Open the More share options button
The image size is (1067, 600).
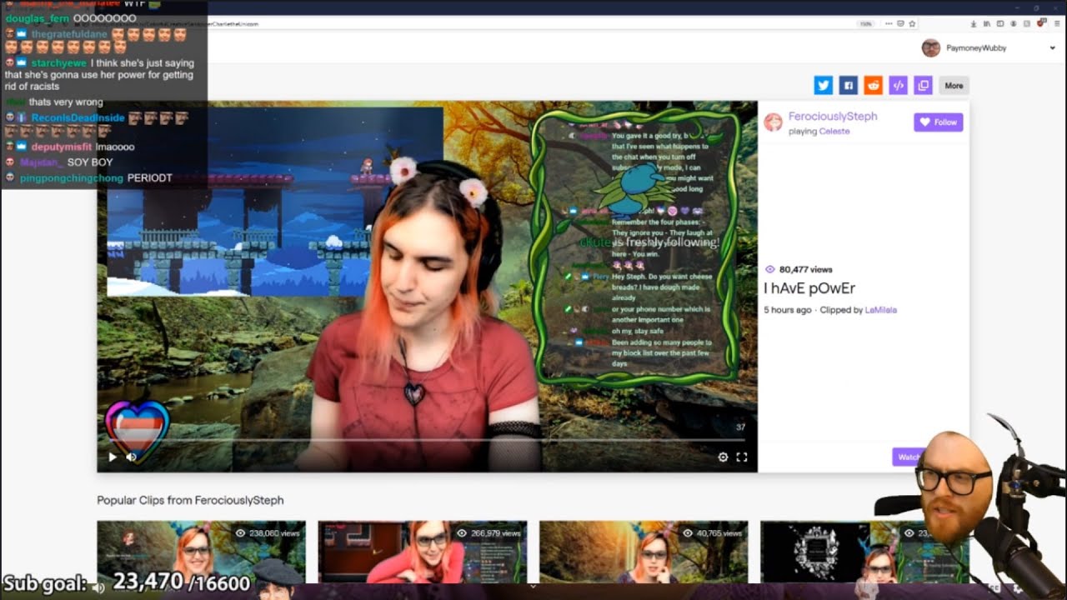click(x=954, y=85)
